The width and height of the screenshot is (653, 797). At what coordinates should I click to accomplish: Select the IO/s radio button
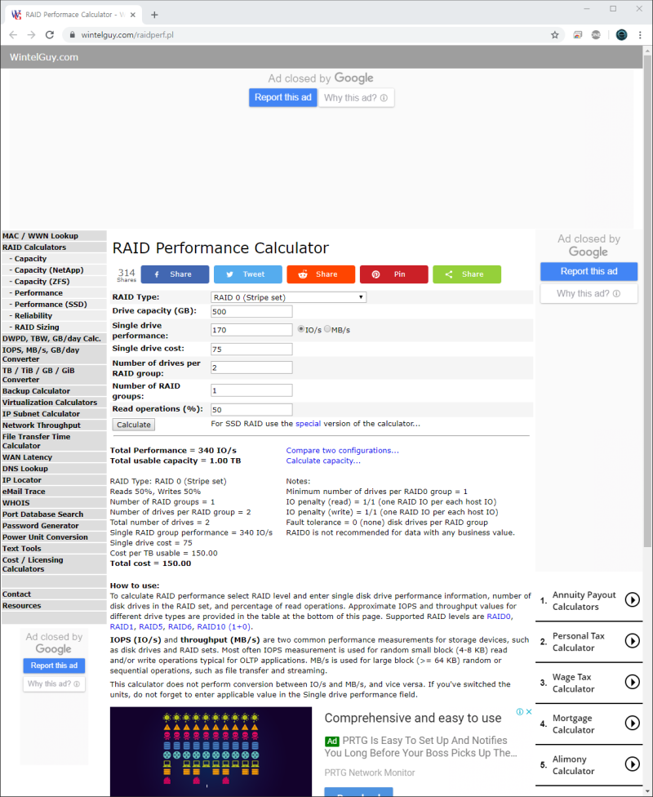[x=300, y=329]
